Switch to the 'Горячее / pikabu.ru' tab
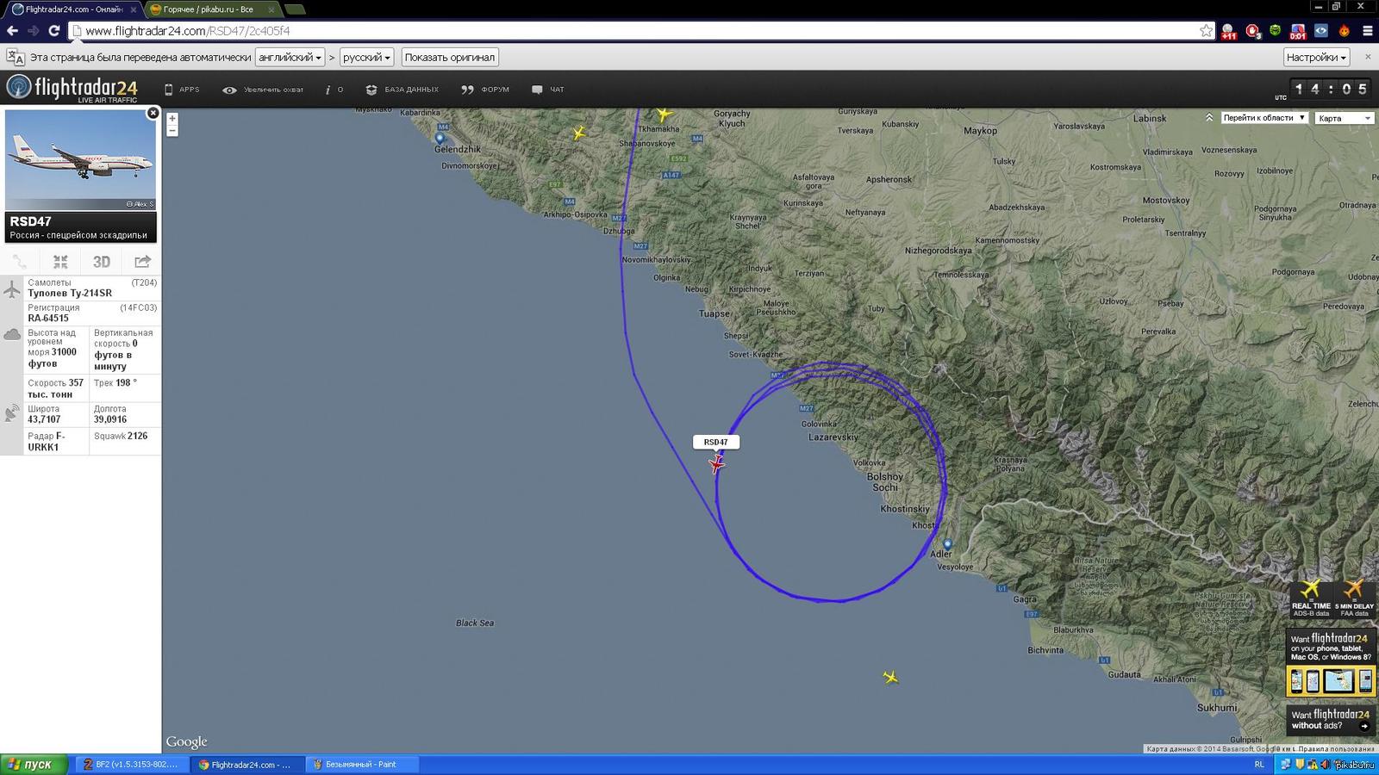The image size is (1379, 775). coord(212,9)
